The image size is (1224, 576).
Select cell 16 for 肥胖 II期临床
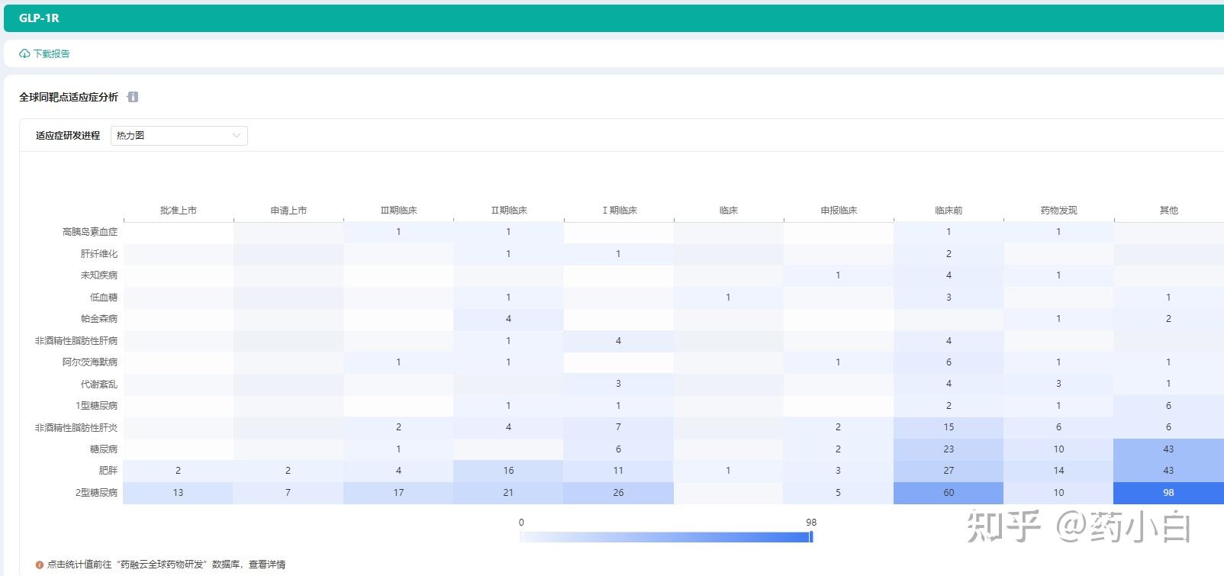[x=508, y=471]
